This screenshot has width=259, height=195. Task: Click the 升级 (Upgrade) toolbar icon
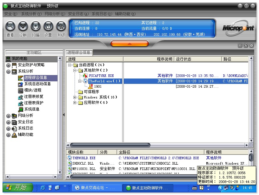pos(61,26)
